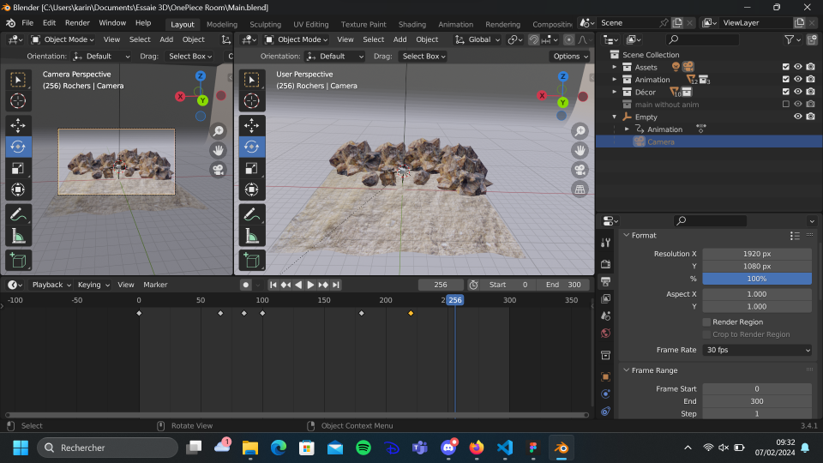This screenshot has width=823, height=463.
Task: Switch to orthographic view via grid icon
Action: tap(580, 189)
